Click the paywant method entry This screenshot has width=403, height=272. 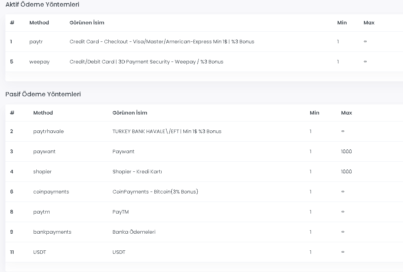pos(44,151)
